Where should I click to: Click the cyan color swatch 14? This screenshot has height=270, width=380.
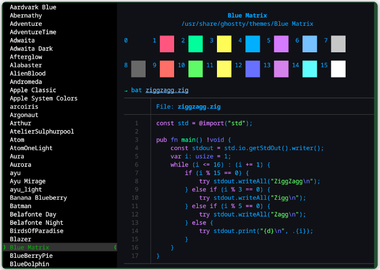point(309,69)
